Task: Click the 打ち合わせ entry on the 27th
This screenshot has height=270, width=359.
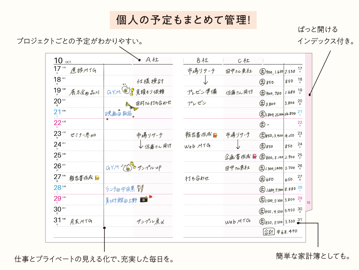Action: pos(197,178)
